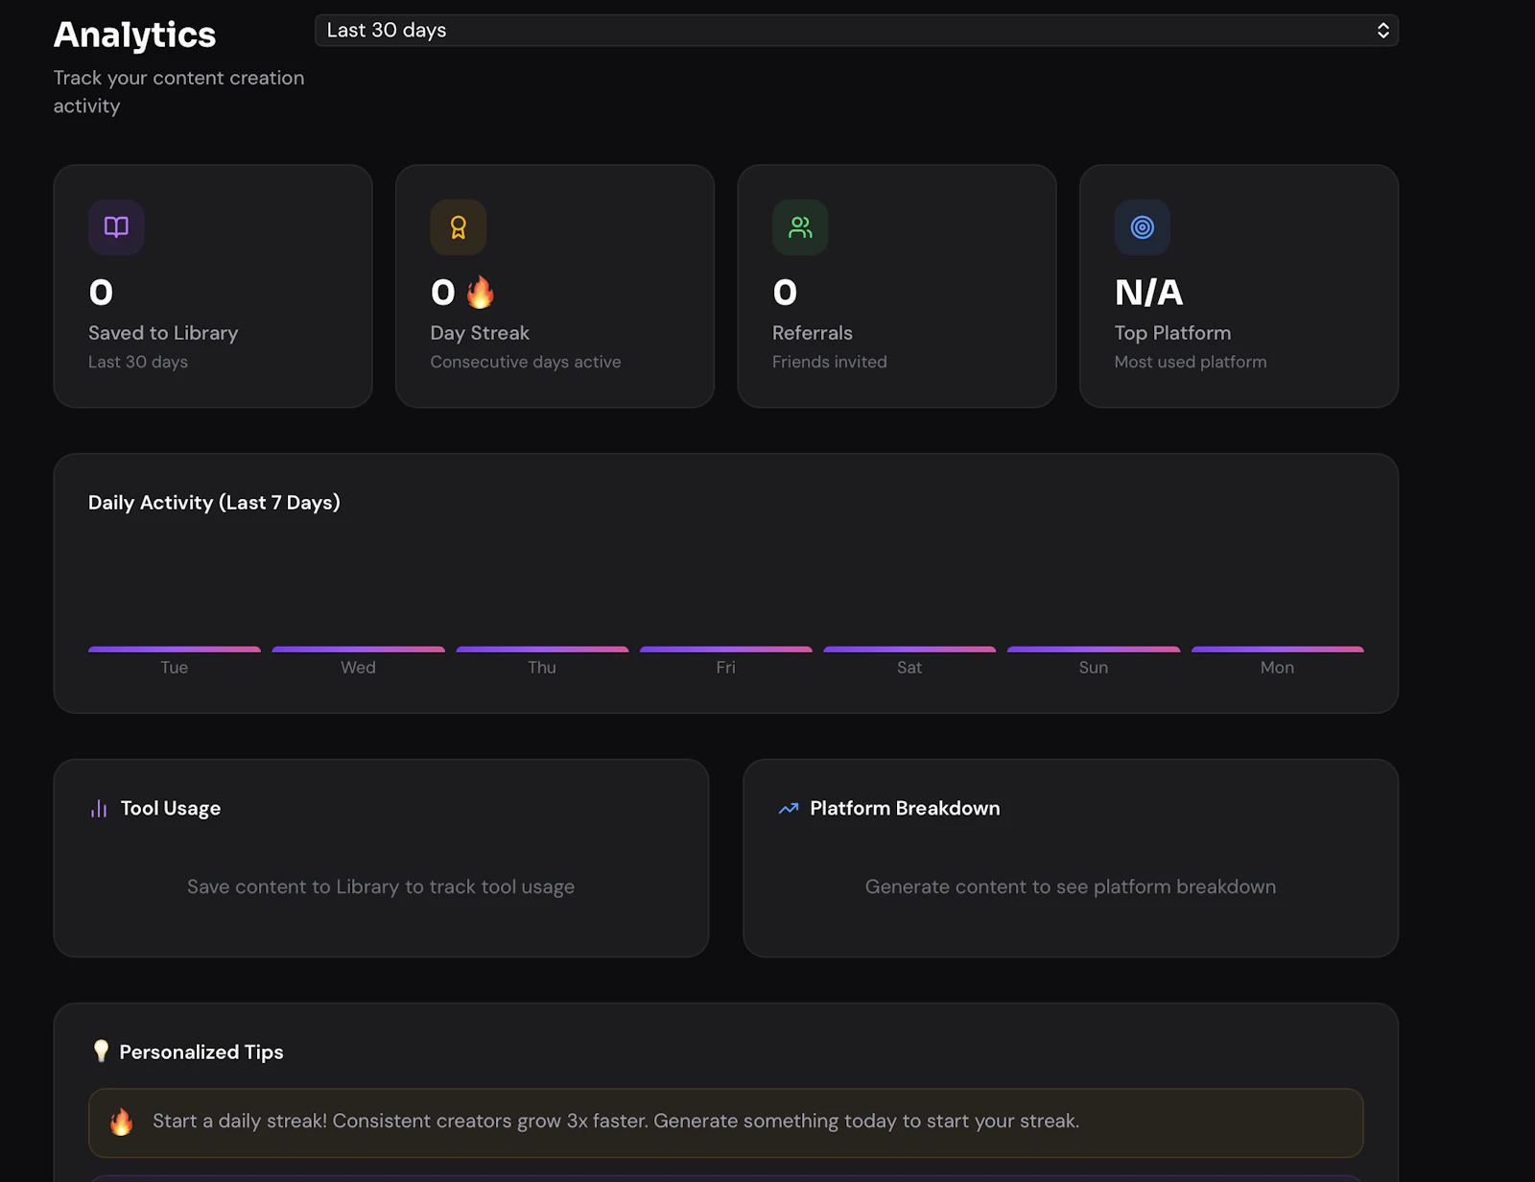The width and height of the screenshot is (1535, 1182).
Task: Click the 'Track your content creation activity' subtitle
Action: (x=178, y=92)
